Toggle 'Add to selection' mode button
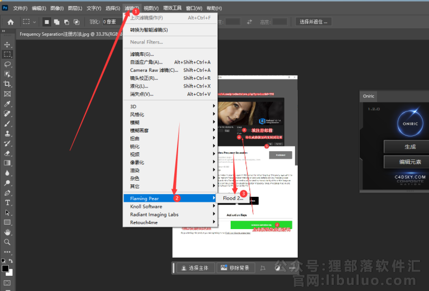The width and height of the screenshot is (429, 291). [57, 22]
